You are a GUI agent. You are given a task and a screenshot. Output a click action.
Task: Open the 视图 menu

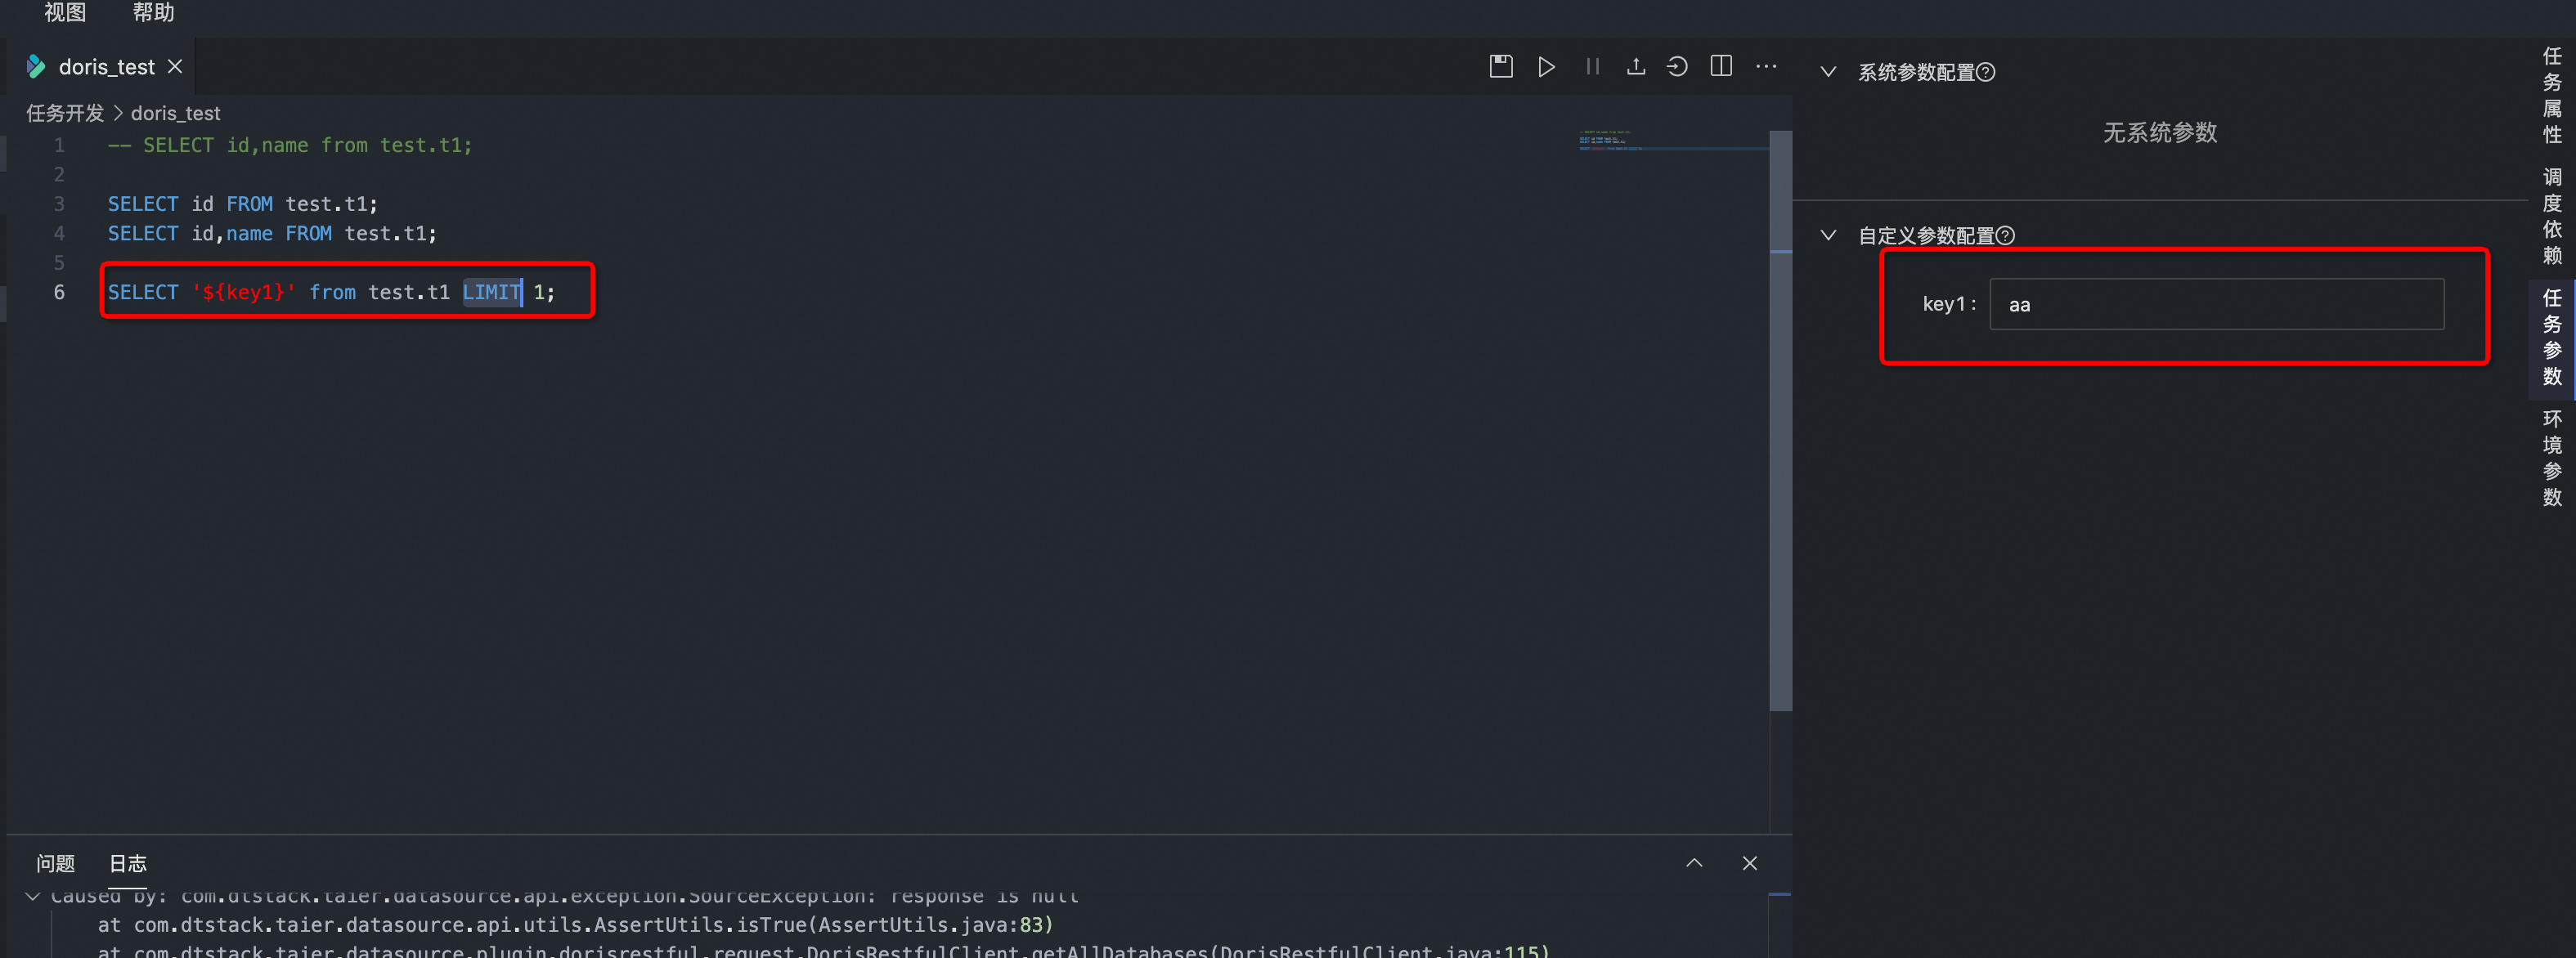(64, 14)
